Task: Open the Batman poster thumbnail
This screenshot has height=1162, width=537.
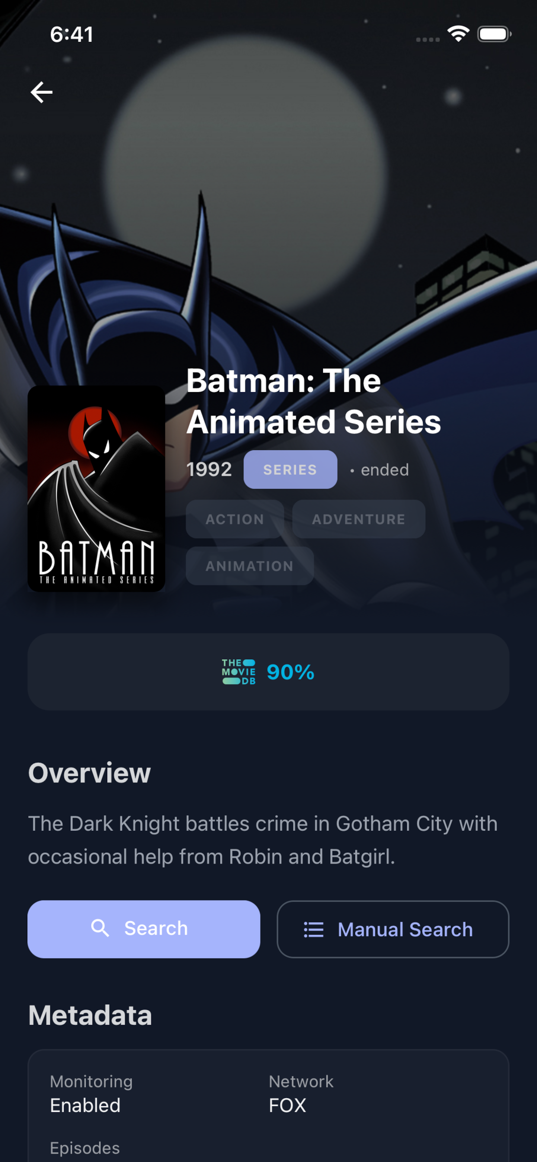Action: (96, 488)
